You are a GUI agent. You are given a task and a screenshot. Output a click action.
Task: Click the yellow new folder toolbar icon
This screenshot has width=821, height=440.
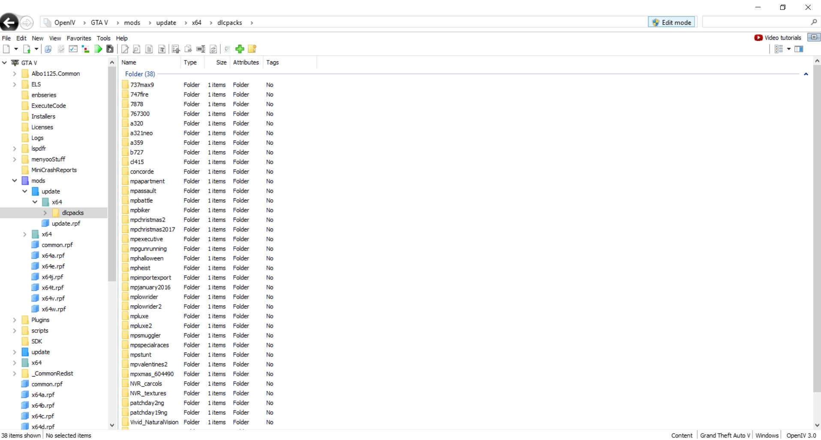coord(252,49)
